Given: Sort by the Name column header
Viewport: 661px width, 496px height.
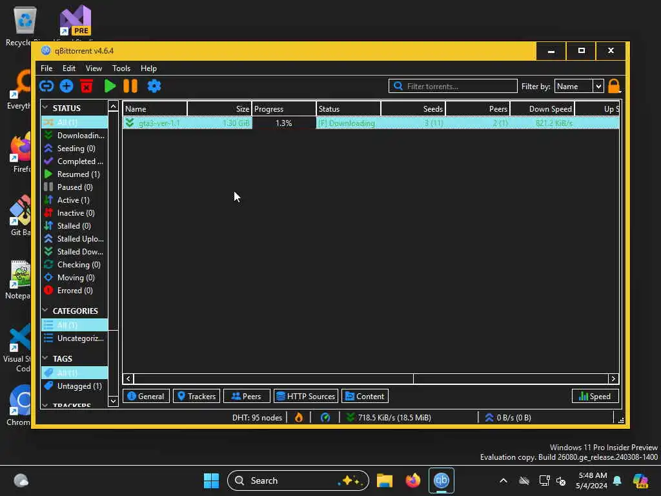Looking at the screenshot, I should point(155,108).
